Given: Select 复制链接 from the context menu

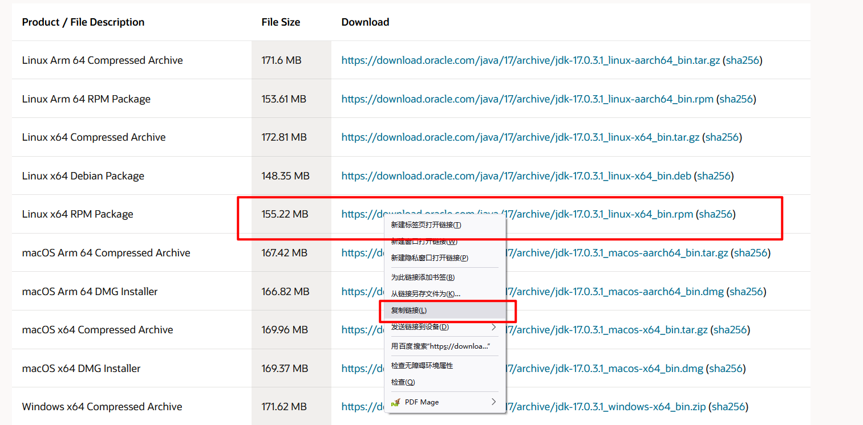Looking at the screenshot, I should (x=408, y=310).
